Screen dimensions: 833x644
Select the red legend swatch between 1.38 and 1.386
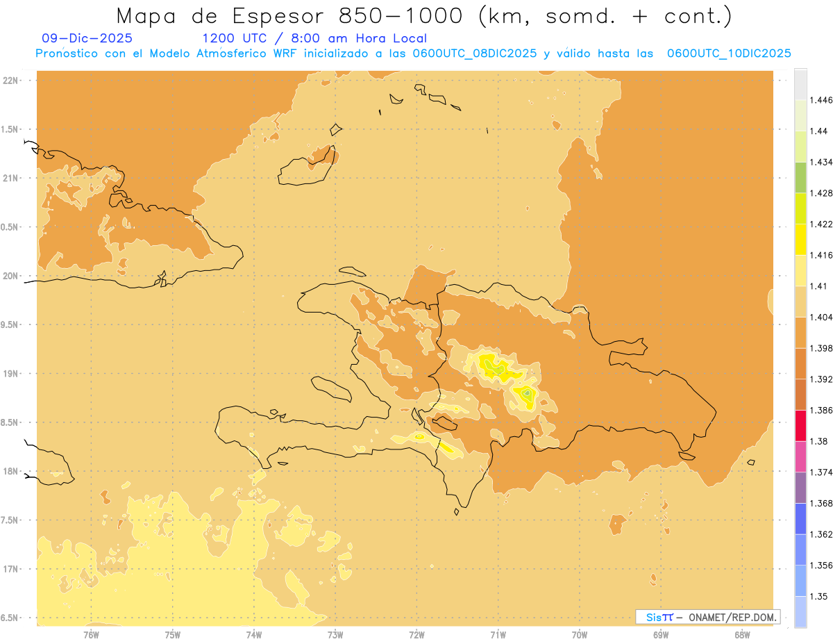[800, 425]
